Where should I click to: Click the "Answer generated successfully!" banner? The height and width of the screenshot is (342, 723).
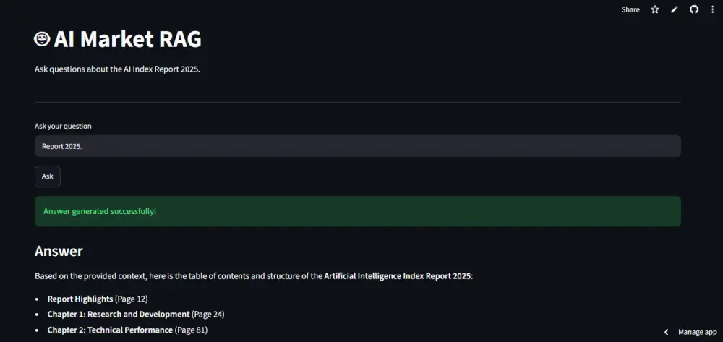point(358,212)
